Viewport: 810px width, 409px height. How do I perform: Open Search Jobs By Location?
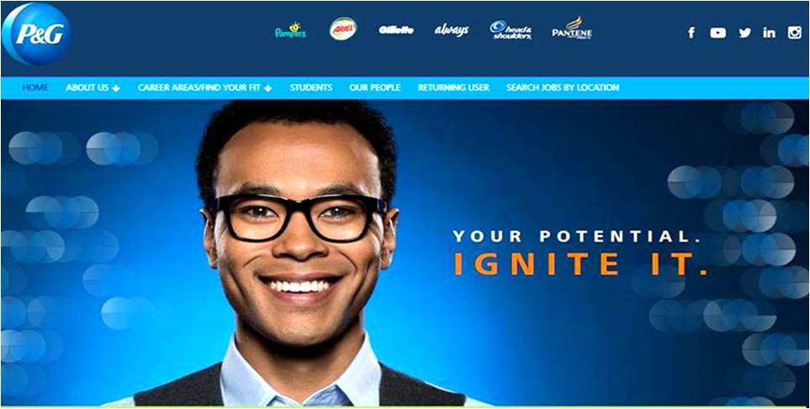563,87
